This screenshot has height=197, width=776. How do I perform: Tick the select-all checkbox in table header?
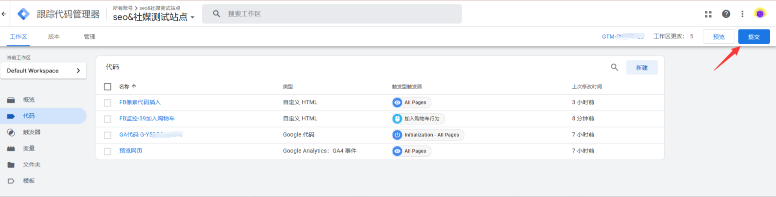coord(107,87)
